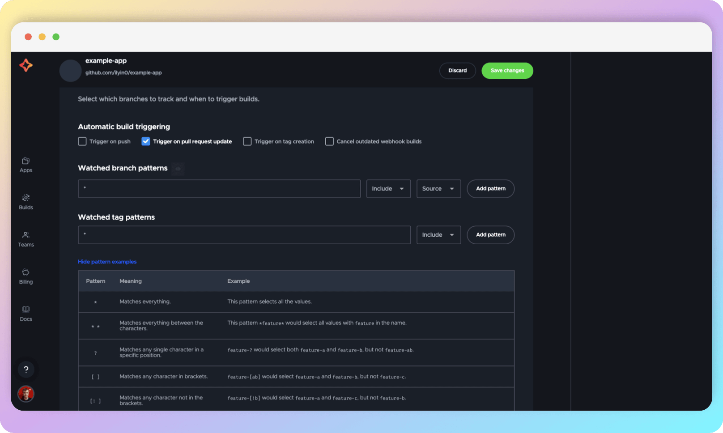
Task: Open the Billing section in the sidebar
Action: click(x=26, y=276)
